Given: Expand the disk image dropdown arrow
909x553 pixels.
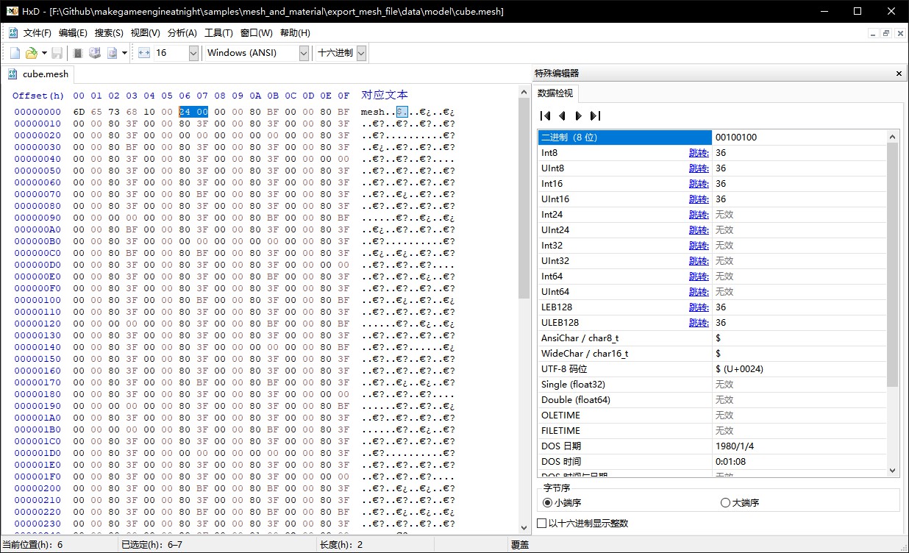Looking at the screenshot, I should (124, 53).
